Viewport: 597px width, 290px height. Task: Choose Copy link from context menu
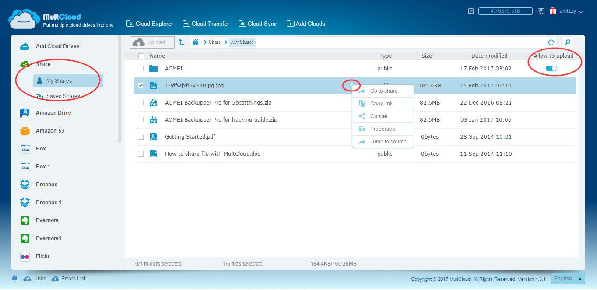(381, 104)
